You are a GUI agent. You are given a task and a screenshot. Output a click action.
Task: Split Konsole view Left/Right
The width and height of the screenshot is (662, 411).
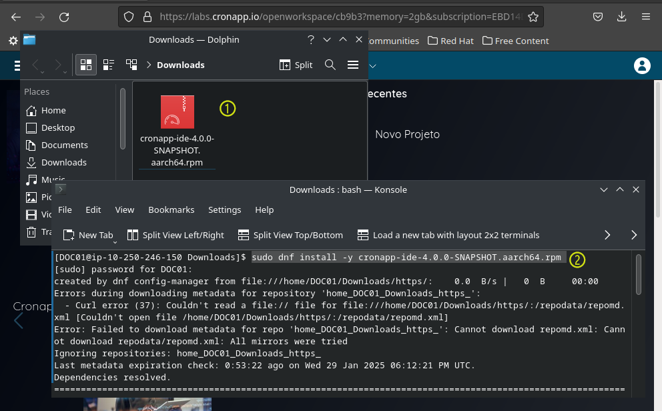click(176, 235)
